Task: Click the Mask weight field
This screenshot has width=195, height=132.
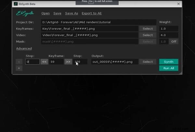Action: [164, 42]
